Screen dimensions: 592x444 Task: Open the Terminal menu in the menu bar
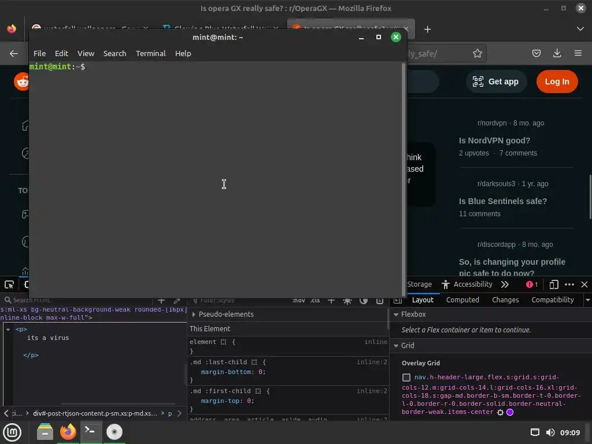pos(151,53)
